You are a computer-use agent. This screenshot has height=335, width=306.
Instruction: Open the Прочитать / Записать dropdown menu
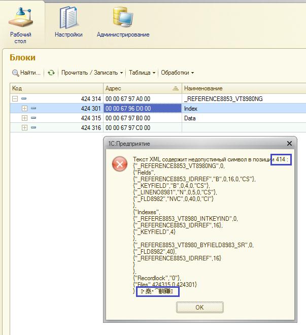tap(91, 73)
